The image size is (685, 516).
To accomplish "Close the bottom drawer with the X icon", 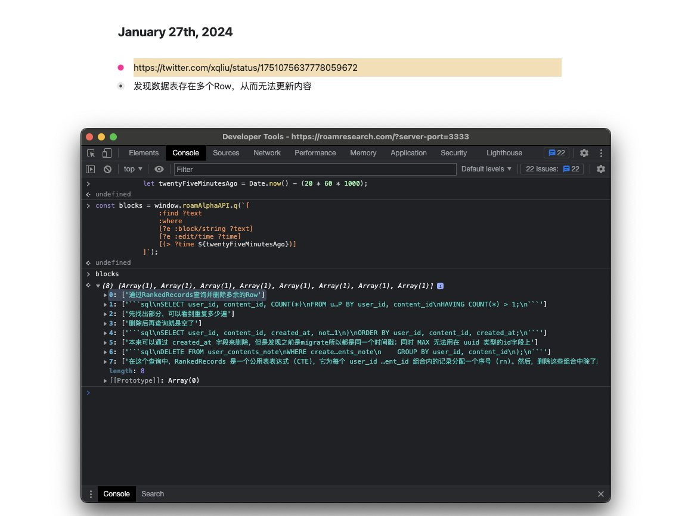I will tap(601, 494).
